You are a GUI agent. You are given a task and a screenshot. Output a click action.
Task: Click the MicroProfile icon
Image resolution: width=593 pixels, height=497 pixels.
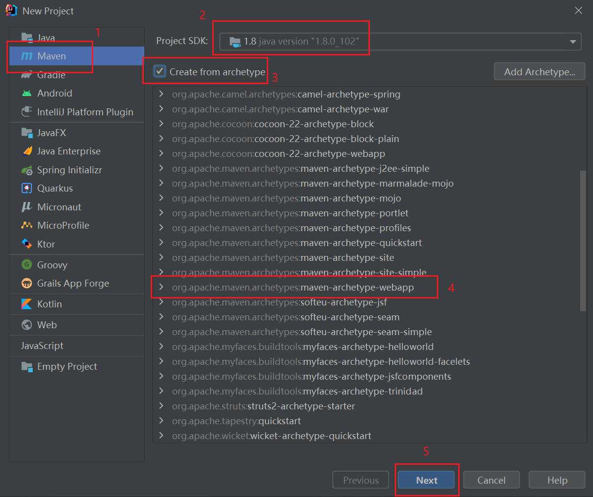[x=27, y=225]
